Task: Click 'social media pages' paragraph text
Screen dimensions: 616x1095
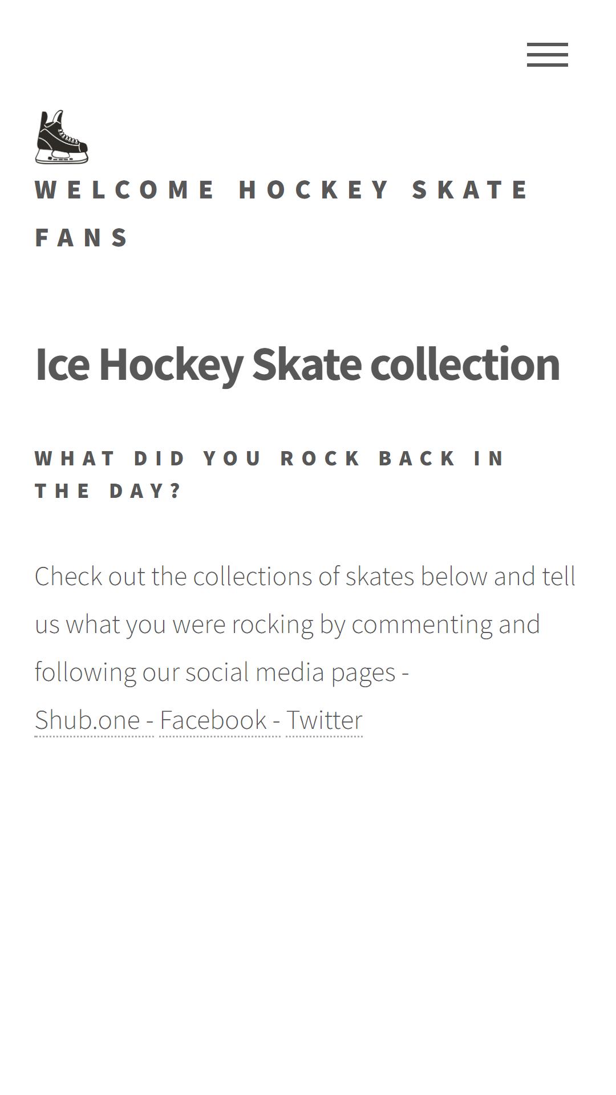Action: pos(290,672)
